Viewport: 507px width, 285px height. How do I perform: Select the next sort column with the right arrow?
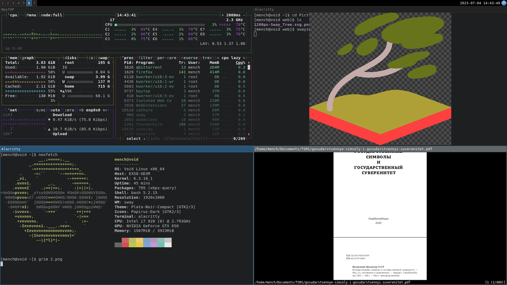point(244,58)
